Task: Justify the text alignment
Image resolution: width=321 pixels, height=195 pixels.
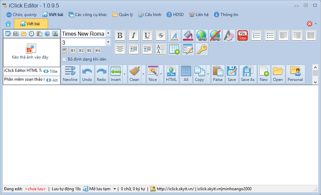Action: tap(310, 36)
